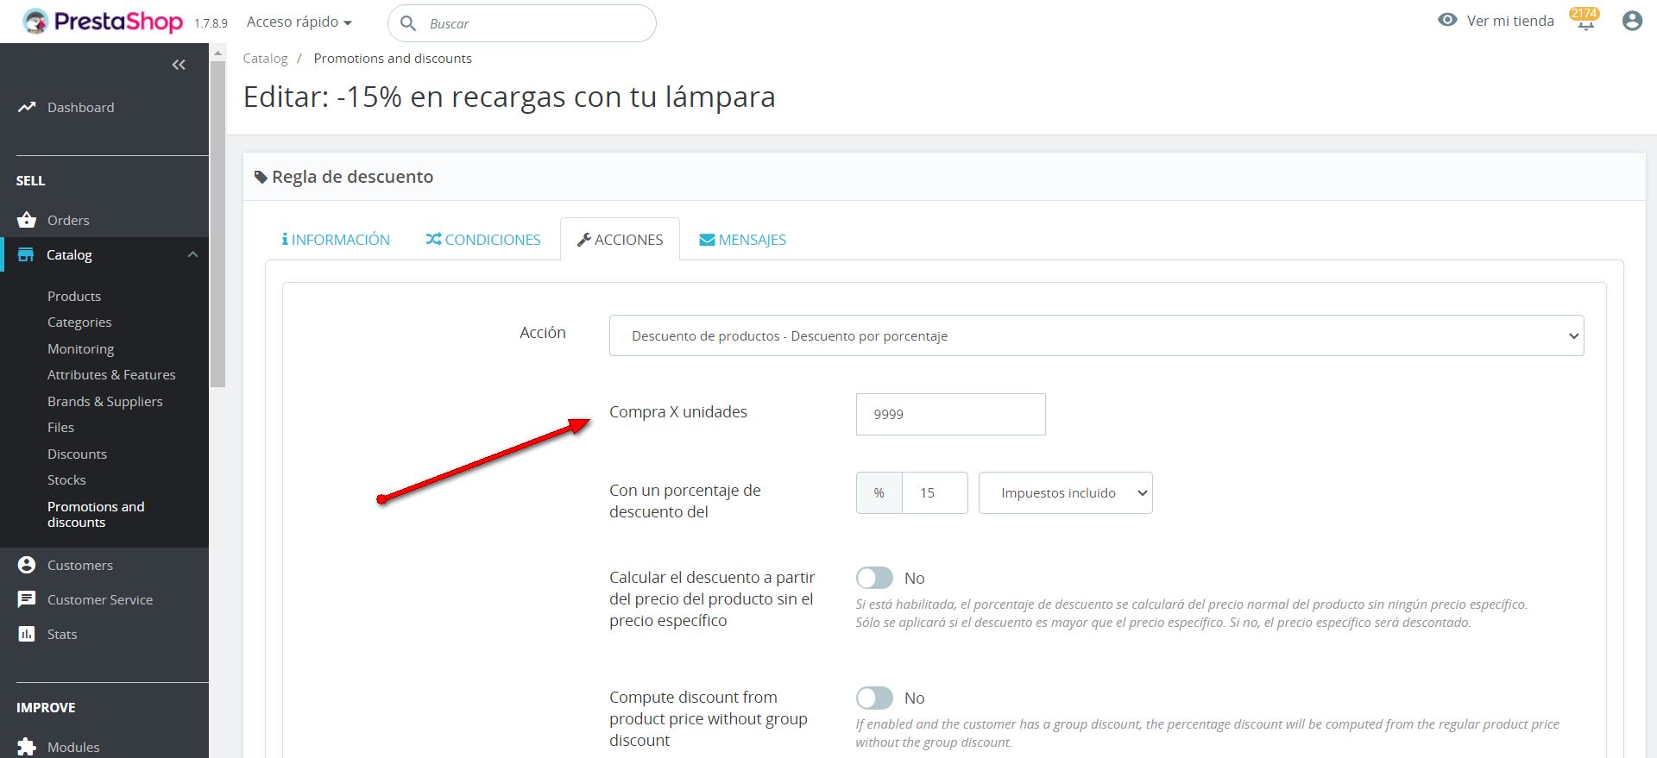Switch to the MENSAJES tab
The height and width of the screenshot is (758, 1657).
(742, 239)
